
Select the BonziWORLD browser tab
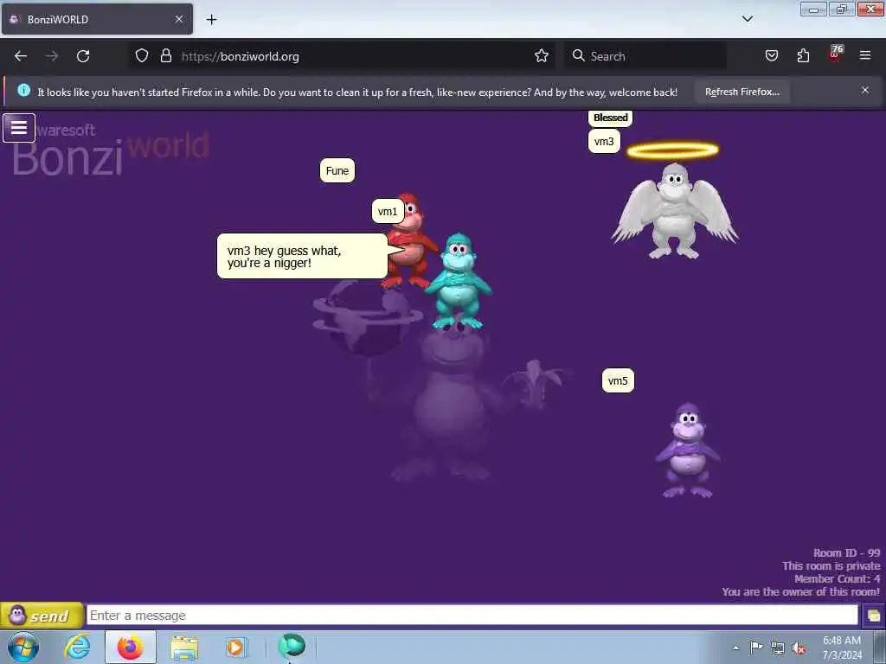pos(97,19)
